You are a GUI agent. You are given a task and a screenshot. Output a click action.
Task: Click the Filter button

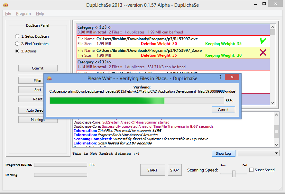[31, 80]
